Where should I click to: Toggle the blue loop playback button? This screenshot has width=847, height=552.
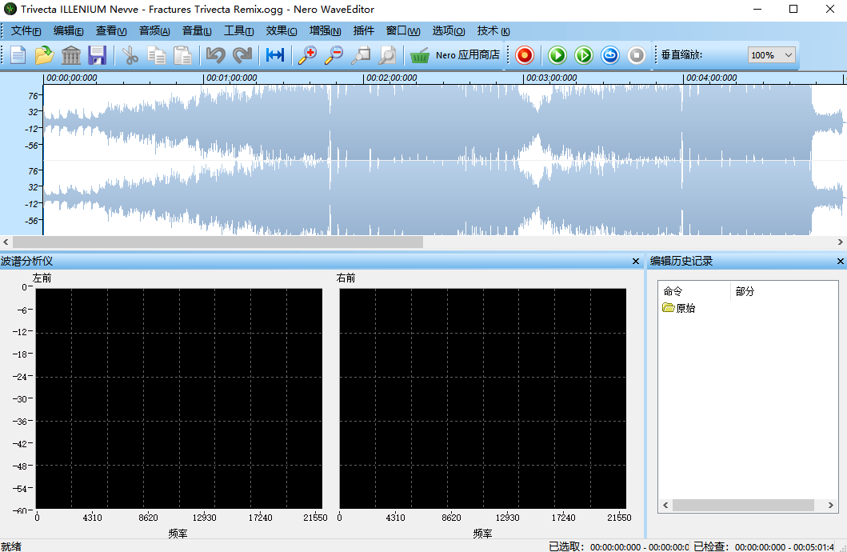610,55
